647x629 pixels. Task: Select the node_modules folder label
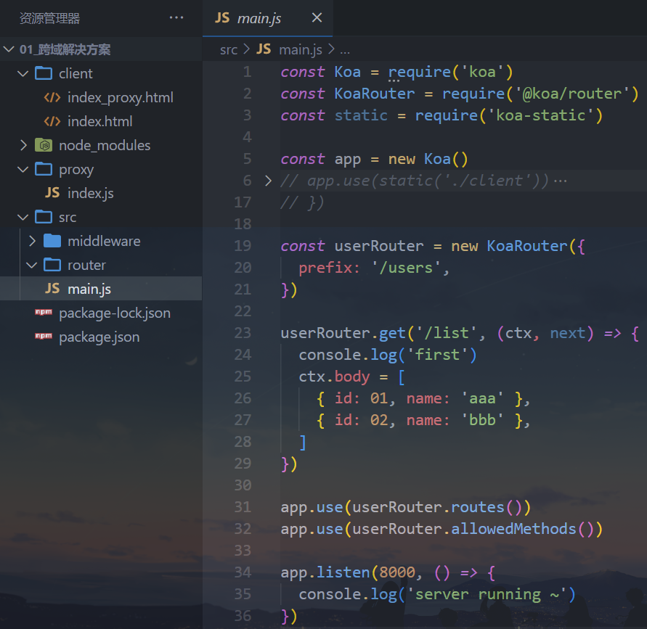105,146
